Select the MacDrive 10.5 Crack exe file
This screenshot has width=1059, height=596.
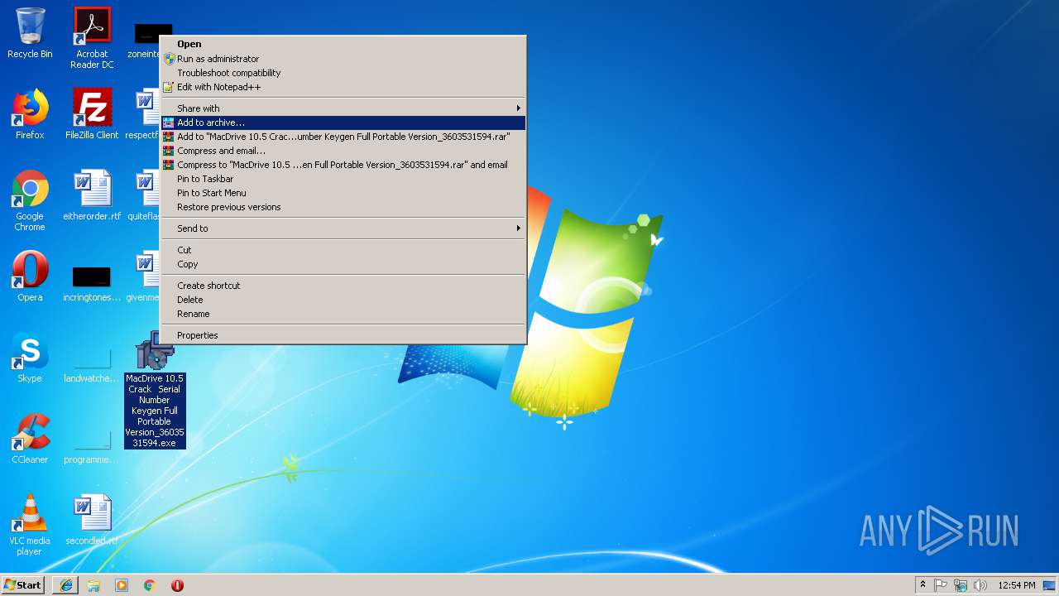click(x=155, y=390)
